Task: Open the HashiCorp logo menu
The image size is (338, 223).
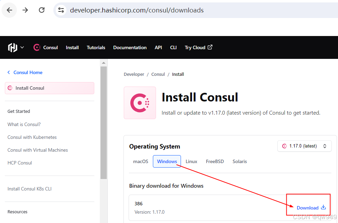Action: [x=12, y=47]
